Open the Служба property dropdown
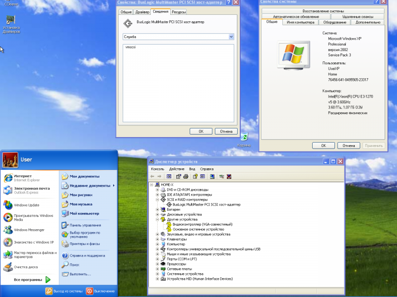The image size is (397, 297). tap(231, 37)
